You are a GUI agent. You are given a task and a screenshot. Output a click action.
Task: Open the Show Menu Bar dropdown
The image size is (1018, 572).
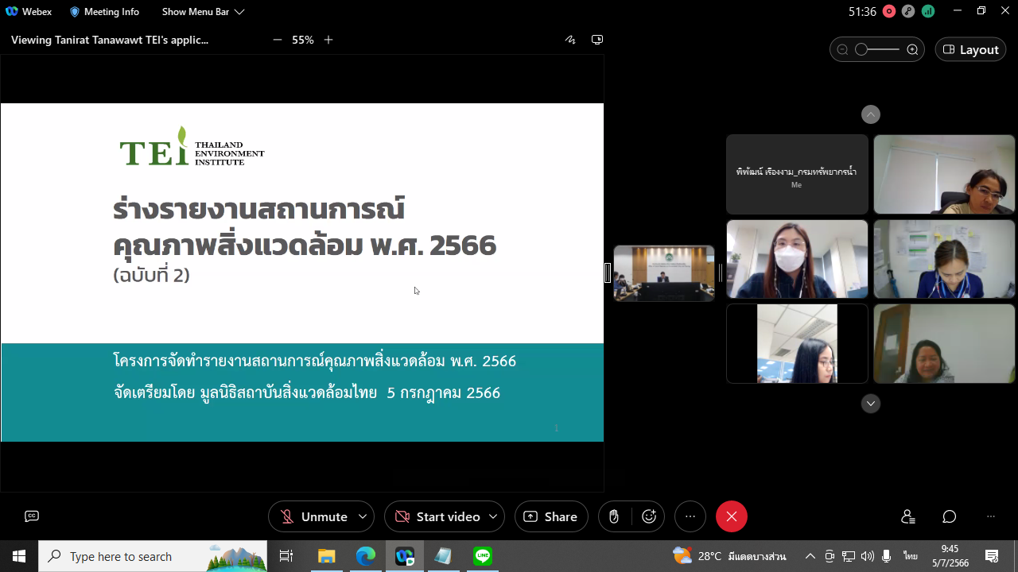pos(203,12)
